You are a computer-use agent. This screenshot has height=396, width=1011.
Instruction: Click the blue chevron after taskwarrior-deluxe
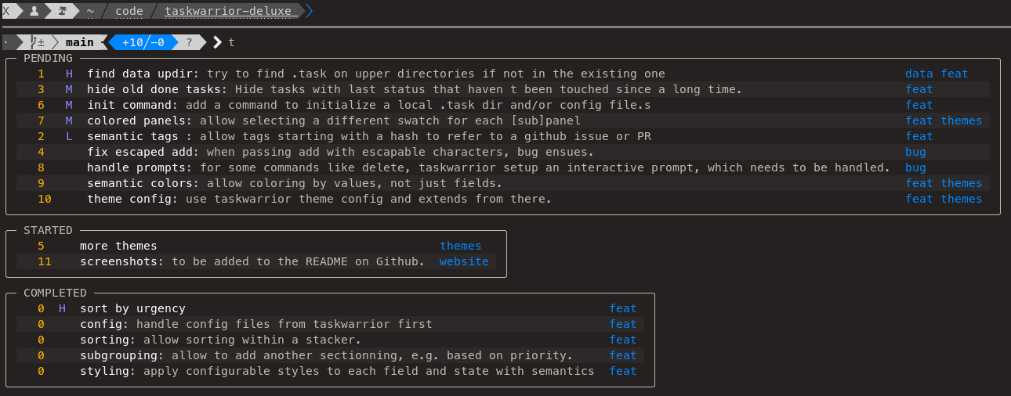pyautogui.click(x=308, y=11)
